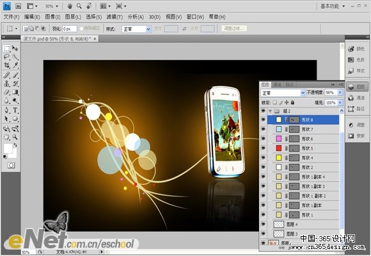Select the Rectangular Marquee tool
The image size is (371, 256).
point(6,49)
